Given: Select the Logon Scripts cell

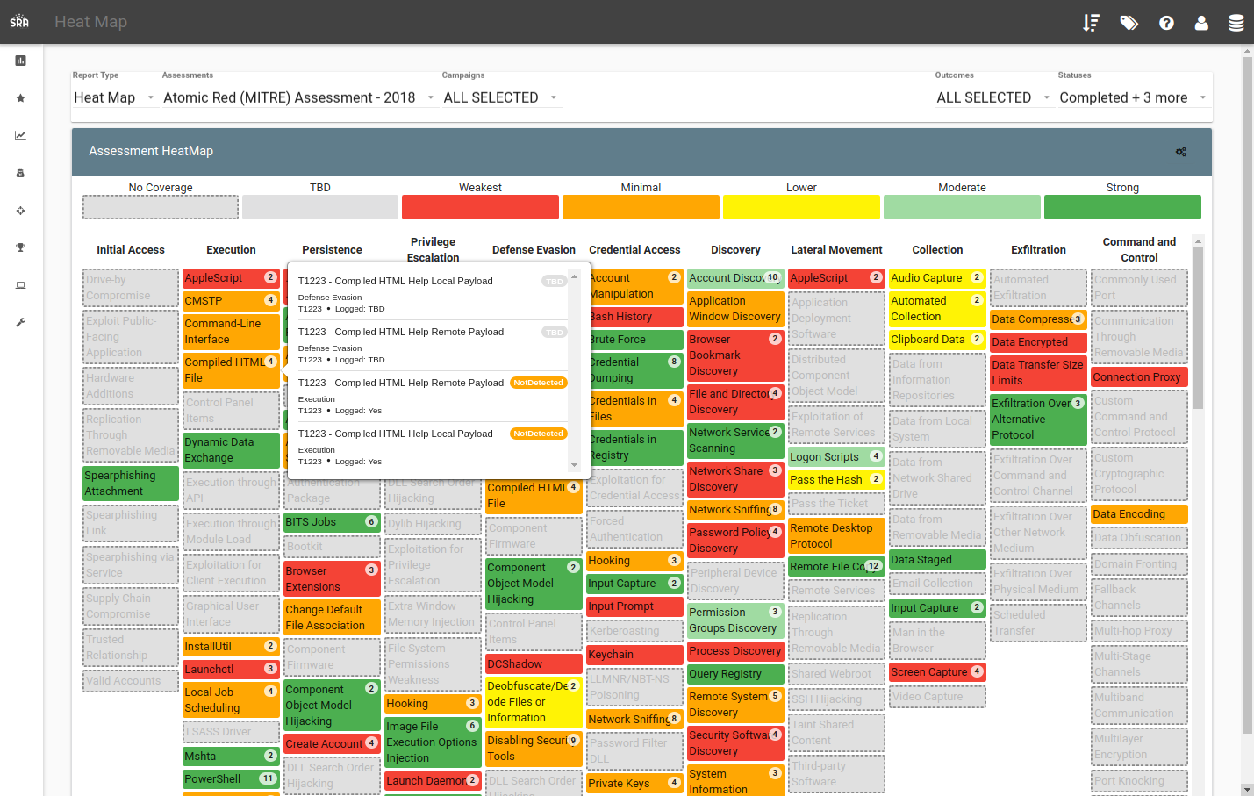Looking at the screenshot, I should (836, 457).
